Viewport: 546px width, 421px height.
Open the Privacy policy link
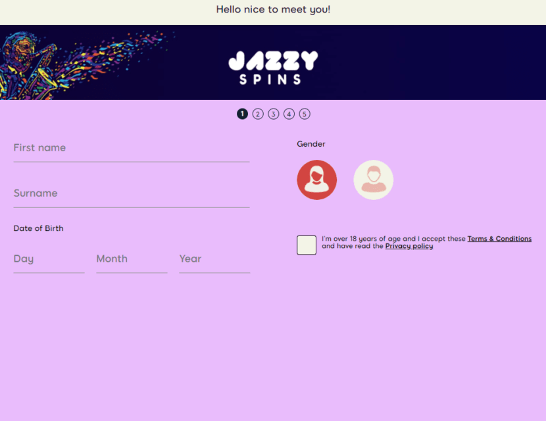coord(409,246)
